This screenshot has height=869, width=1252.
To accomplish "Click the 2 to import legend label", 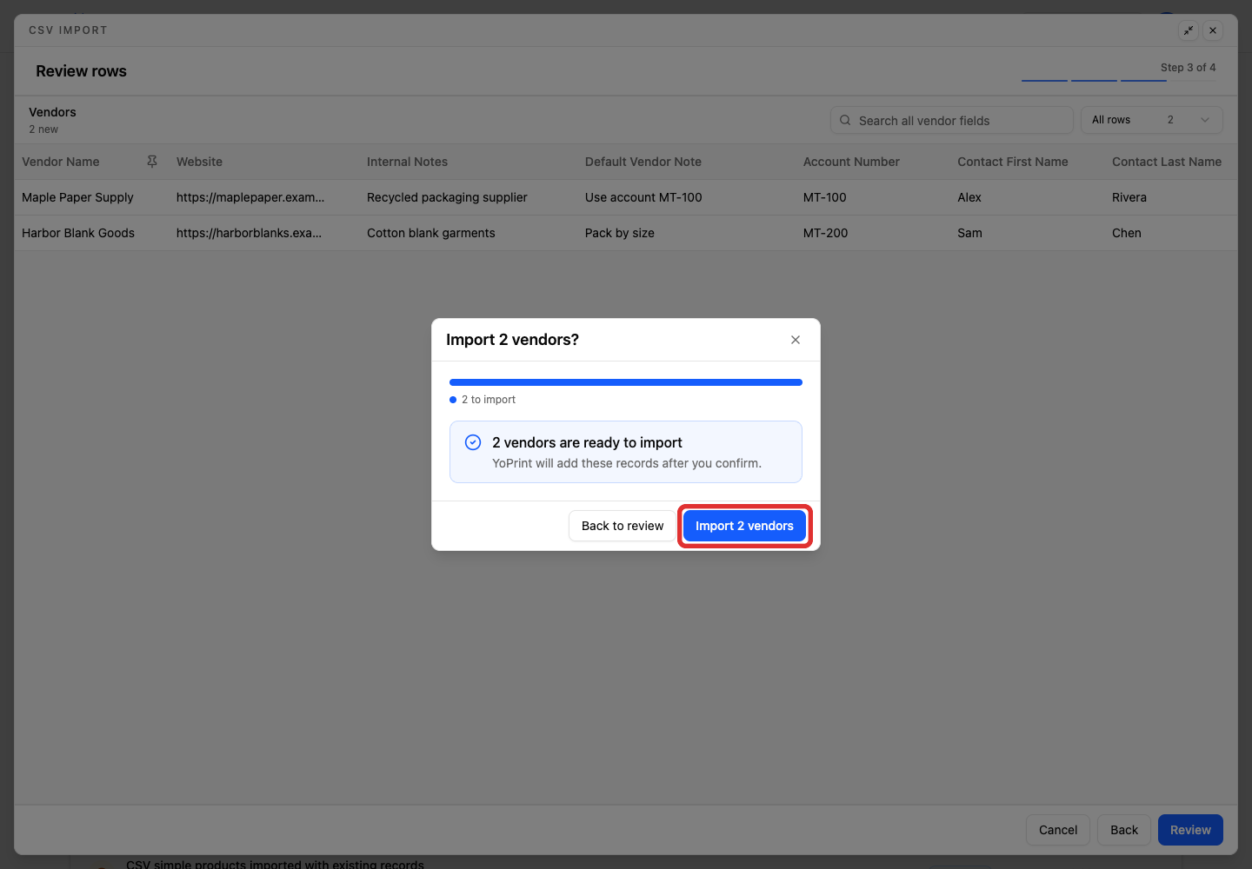I will (x=489, y=400).
